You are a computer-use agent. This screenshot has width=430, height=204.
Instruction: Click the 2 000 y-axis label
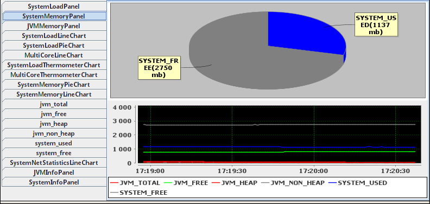click(x=122, y=135)
